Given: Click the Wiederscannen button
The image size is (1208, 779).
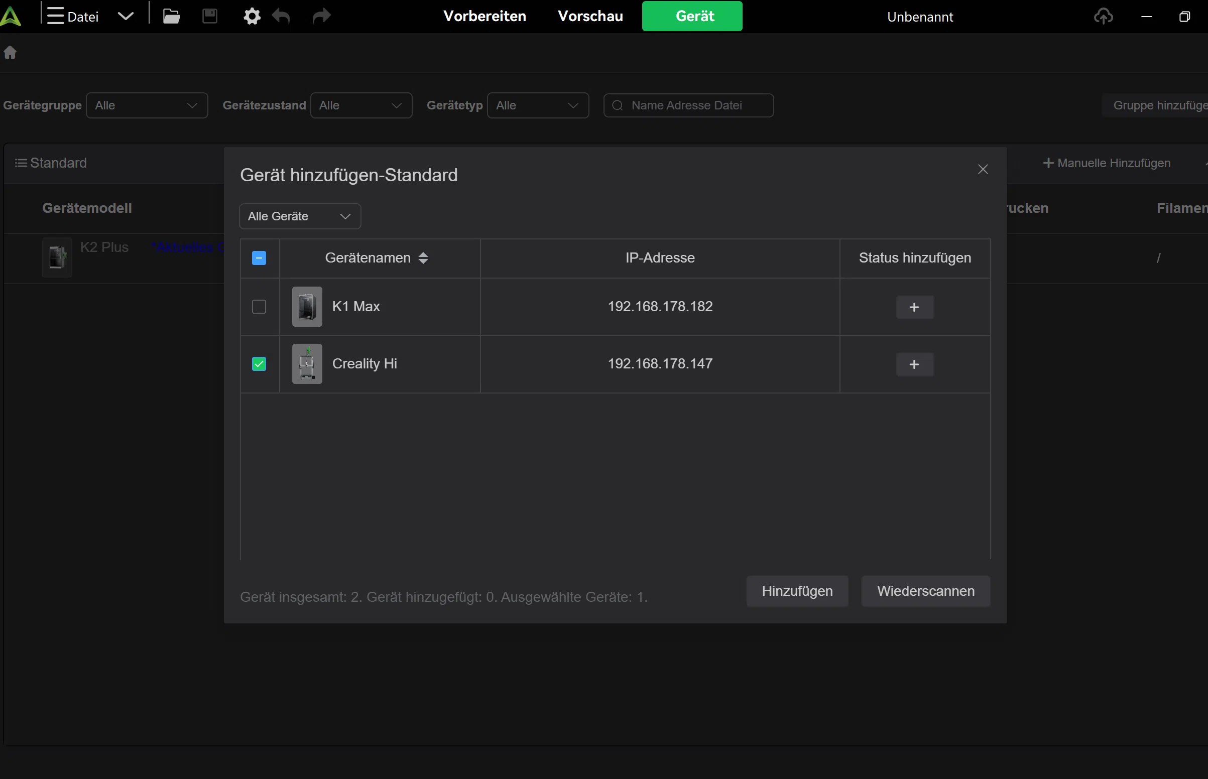Looking at the screenshot, I should [x=926, y=591].
